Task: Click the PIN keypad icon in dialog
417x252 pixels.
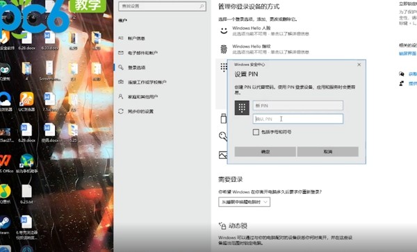Action: click(x=242, y=108)
